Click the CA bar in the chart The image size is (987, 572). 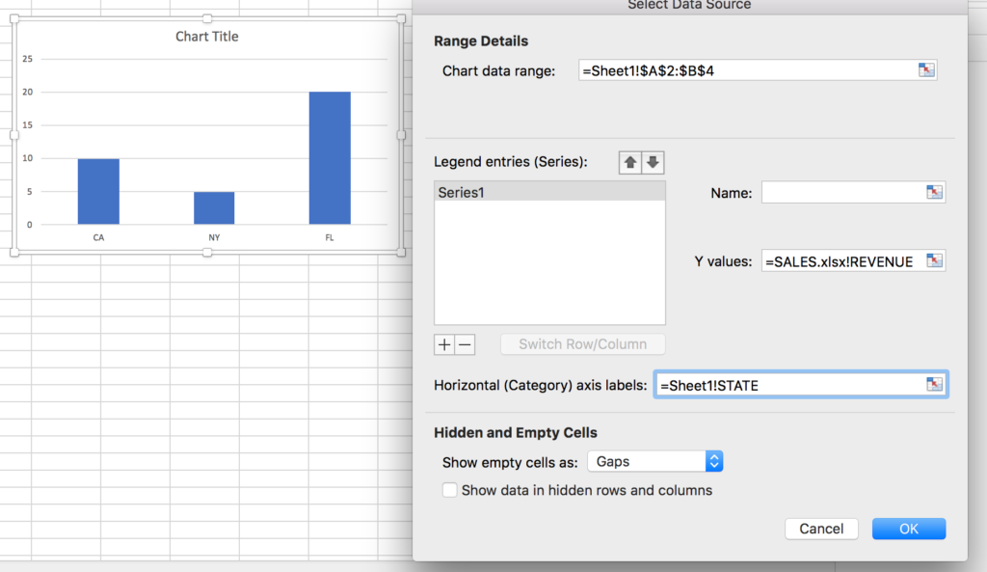click(98, 192)
